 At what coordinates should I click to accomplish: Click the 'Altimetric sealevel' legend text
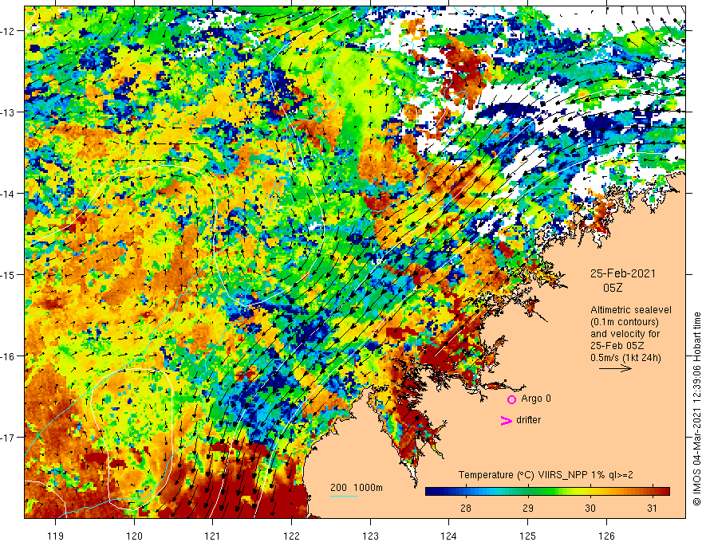pos(631,310)
